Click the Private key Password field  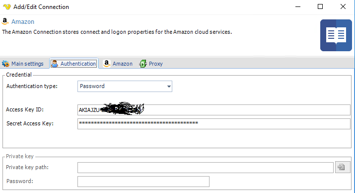click(x=143, y=182)
